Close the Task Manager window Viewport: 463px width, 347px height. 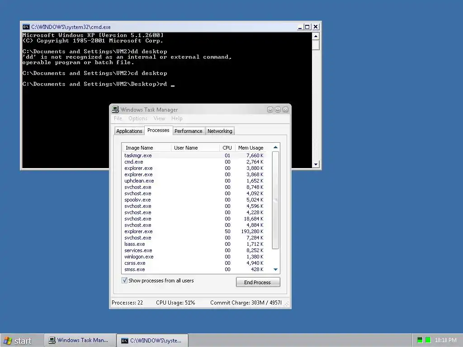coord(285,109)
